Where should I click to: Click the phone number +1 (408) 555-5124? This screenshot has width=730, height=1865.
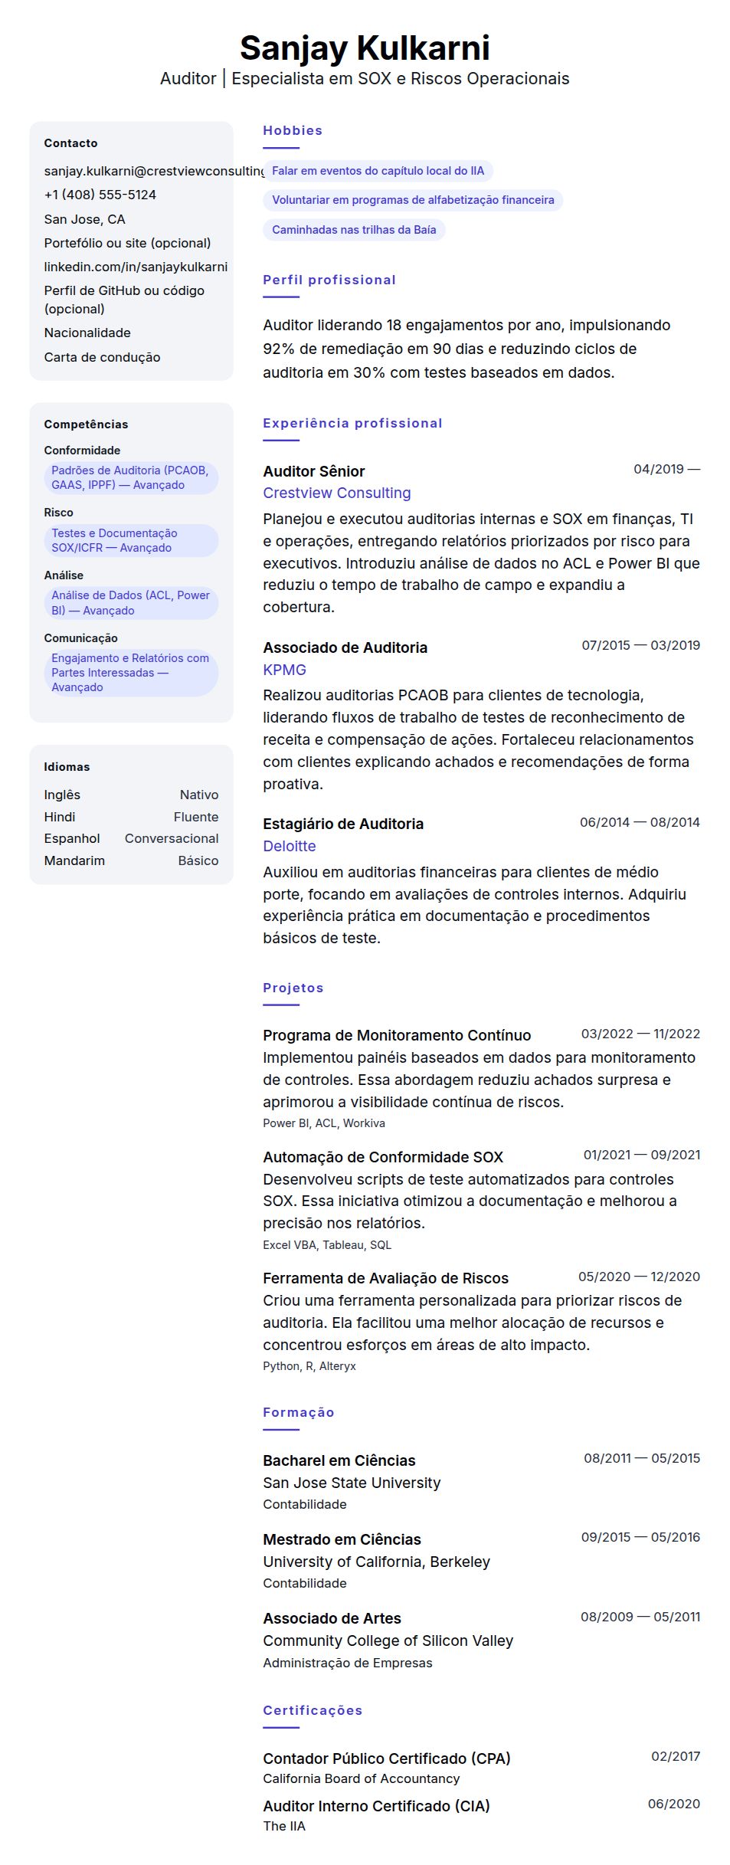click(100, 195)
